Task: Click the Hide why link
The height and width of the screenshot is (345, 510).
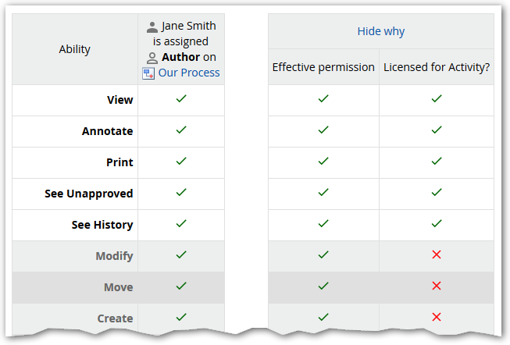Action: pos(380,31)
